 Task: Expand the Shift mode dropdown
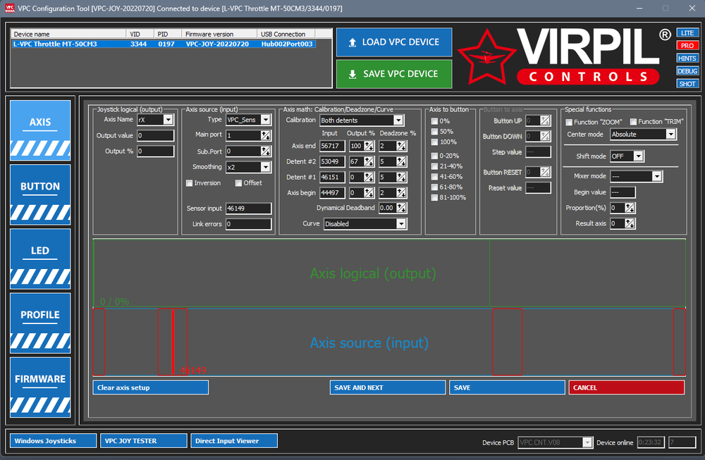tap(638, 156)
